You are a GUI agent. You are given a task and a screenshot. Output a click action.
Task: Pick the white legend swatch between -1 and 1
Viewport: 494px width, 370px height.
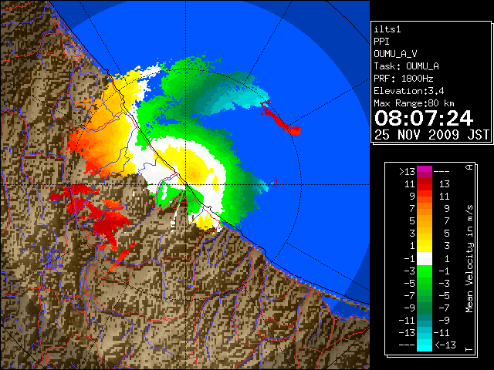pos(425,259)
